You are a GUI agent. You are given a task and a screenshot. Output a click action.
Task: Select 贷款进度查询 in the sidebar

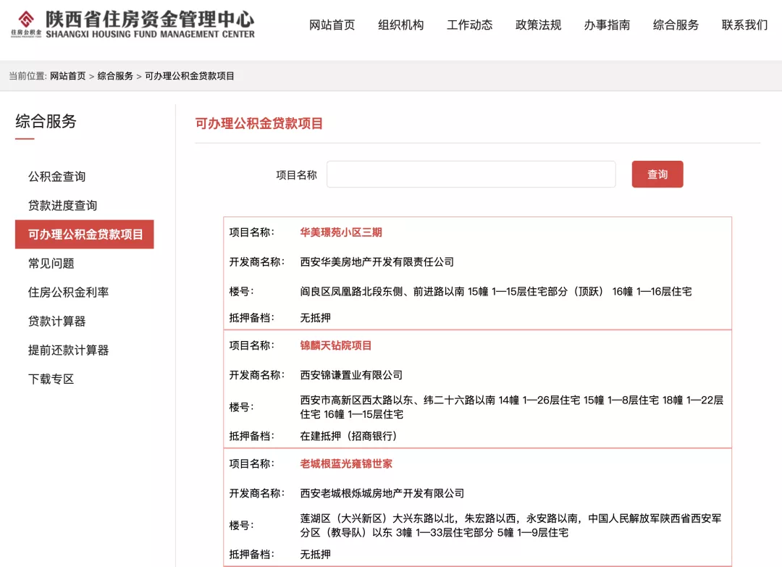click(x=62, y=206)
